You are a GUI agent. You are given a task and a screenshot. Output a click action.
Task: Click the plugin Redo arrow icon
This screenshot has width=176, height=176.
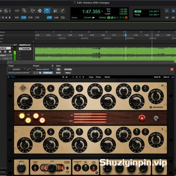coord(67,77)
